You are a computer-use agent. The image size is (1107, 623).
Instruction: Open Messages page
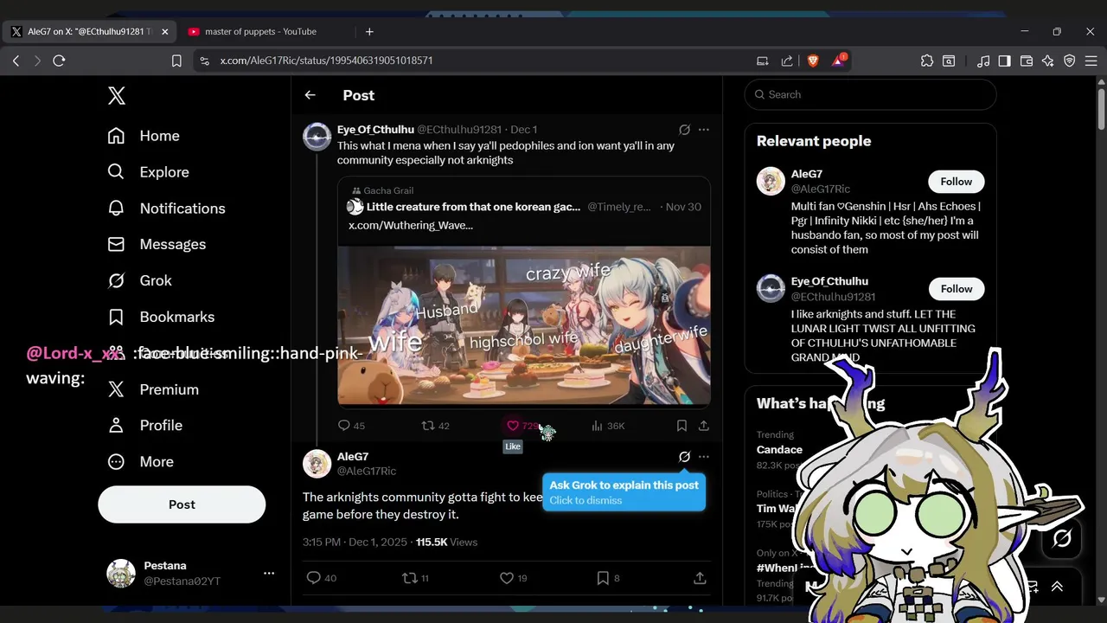click(x=157, y=245)
